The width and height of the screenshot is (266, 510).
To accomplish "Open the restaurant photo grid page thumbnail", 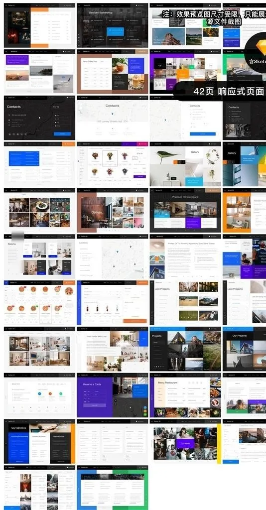I will [x=39, y=210].
